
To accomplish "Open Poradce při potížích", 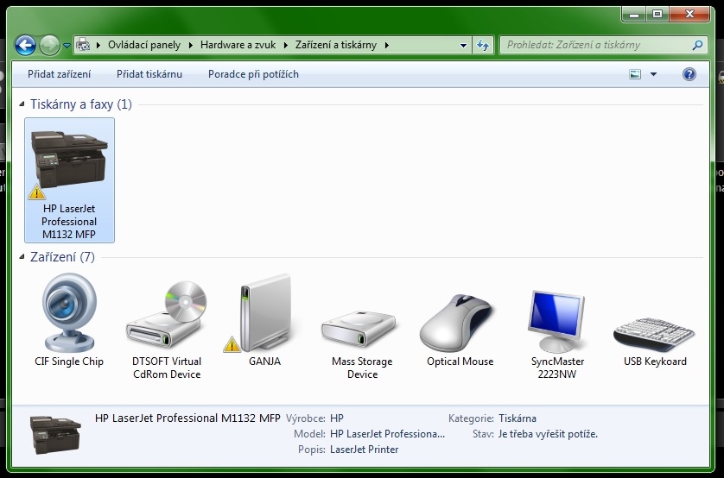I will (x=253, y=74).
